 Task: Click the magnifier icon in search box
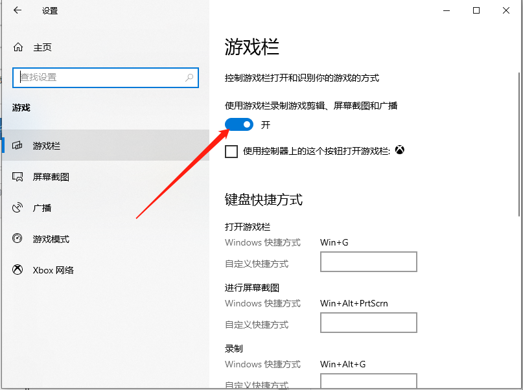click(x=189, y=77)
